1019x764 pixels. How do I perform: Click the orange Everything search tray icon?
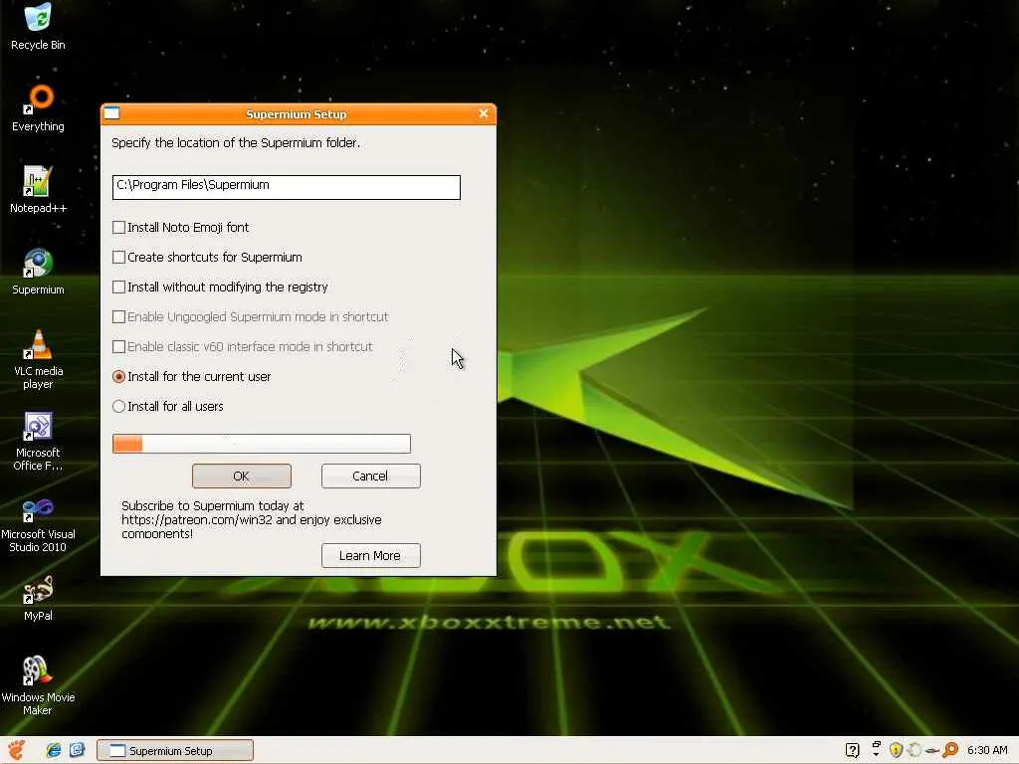tap(950, 750)
